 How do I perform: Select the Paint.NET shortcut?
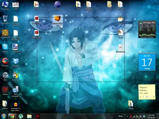pos(16,48)
